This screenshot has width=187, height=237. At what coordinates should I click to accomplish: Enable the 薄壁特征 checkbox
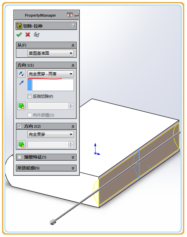point(19,157)
